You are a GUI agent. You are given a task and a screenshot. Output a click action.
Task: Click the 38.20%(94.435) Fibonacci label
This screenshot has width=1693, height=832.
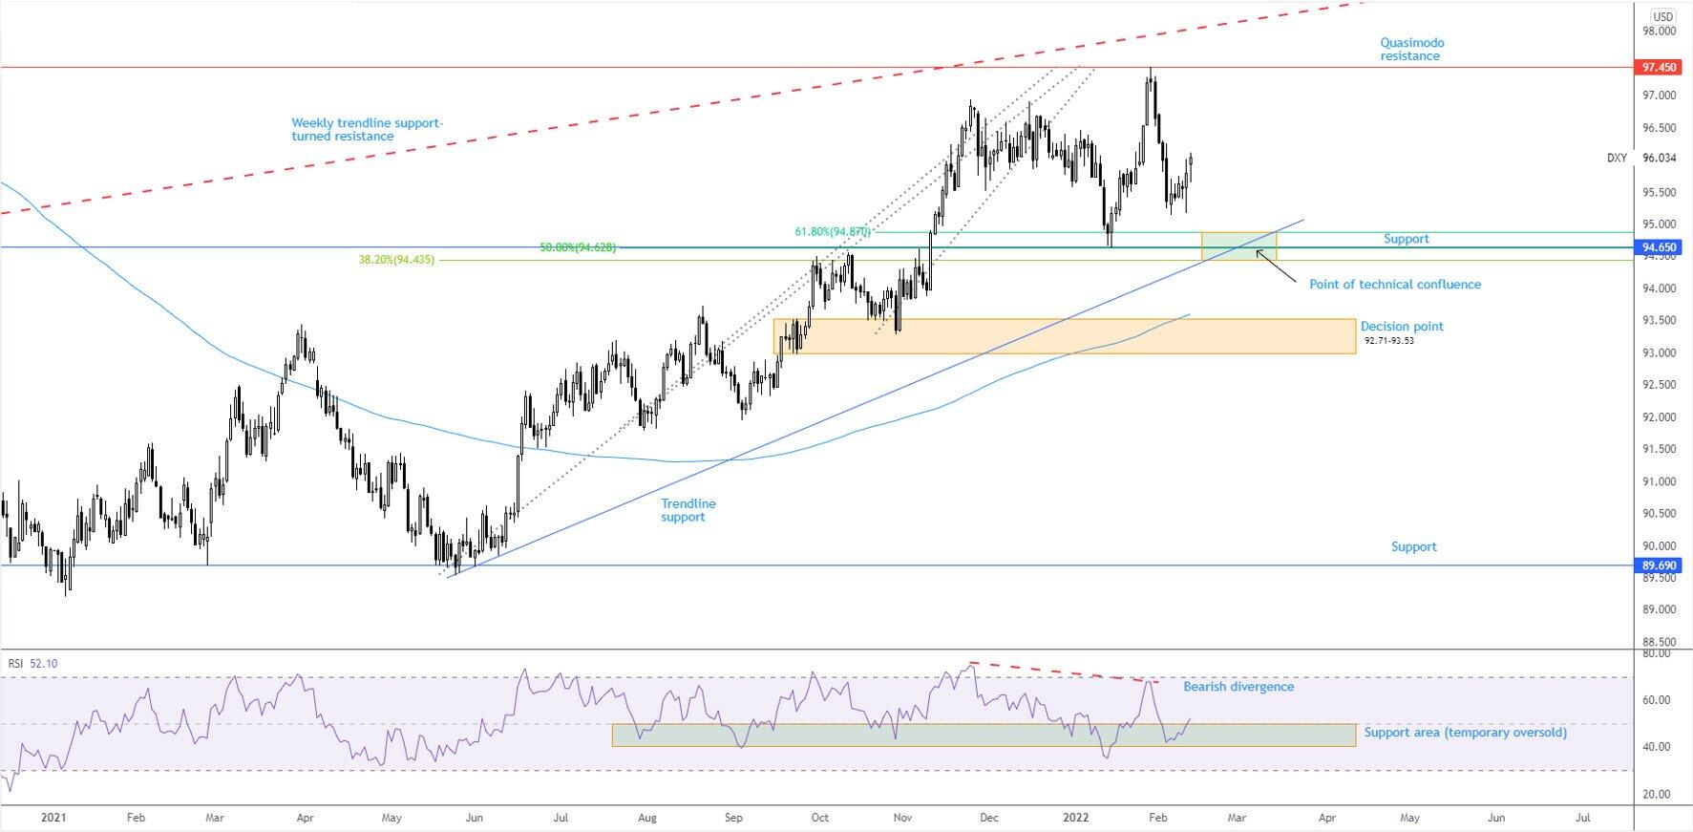[x=396, y=260]
